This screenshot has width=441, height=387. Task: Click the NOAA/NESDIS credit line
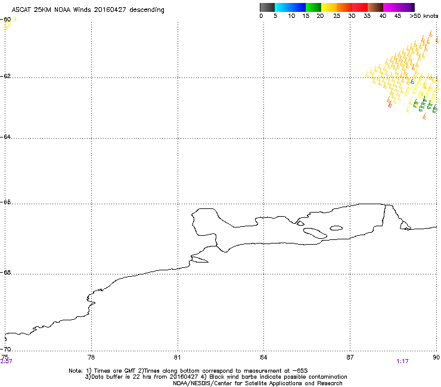[257, 383]
